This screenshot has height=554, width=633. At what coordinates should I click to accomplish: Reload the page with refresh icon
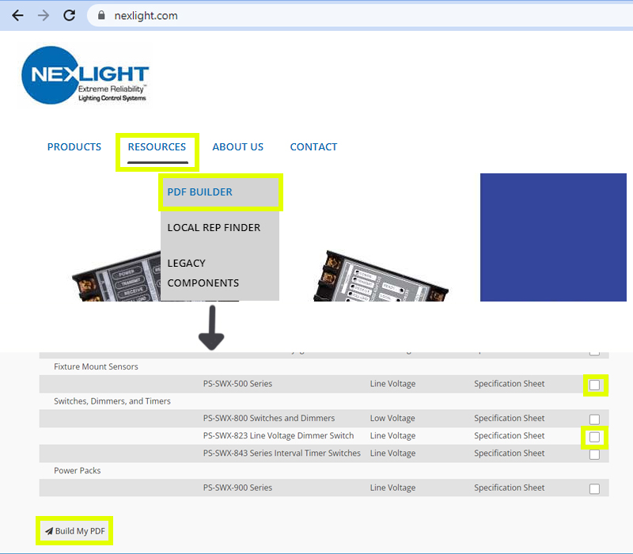70,15
